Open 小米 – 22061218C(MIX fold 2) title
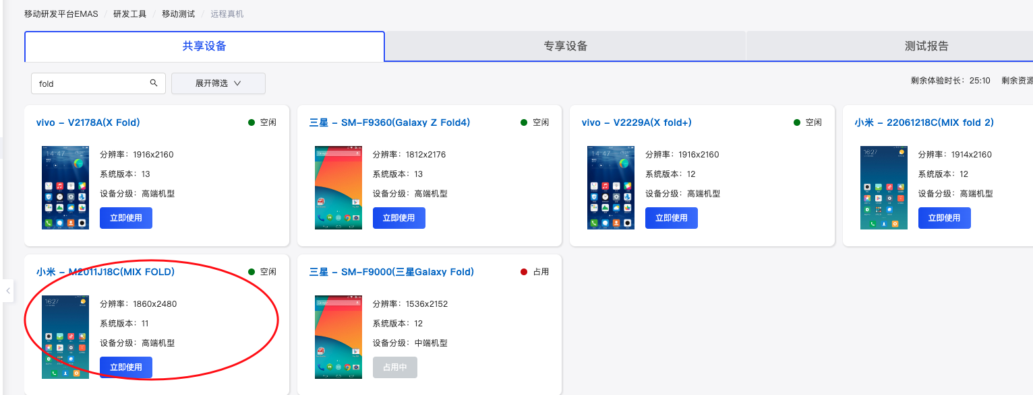The image size is (1033, 395). coord(924,122)
